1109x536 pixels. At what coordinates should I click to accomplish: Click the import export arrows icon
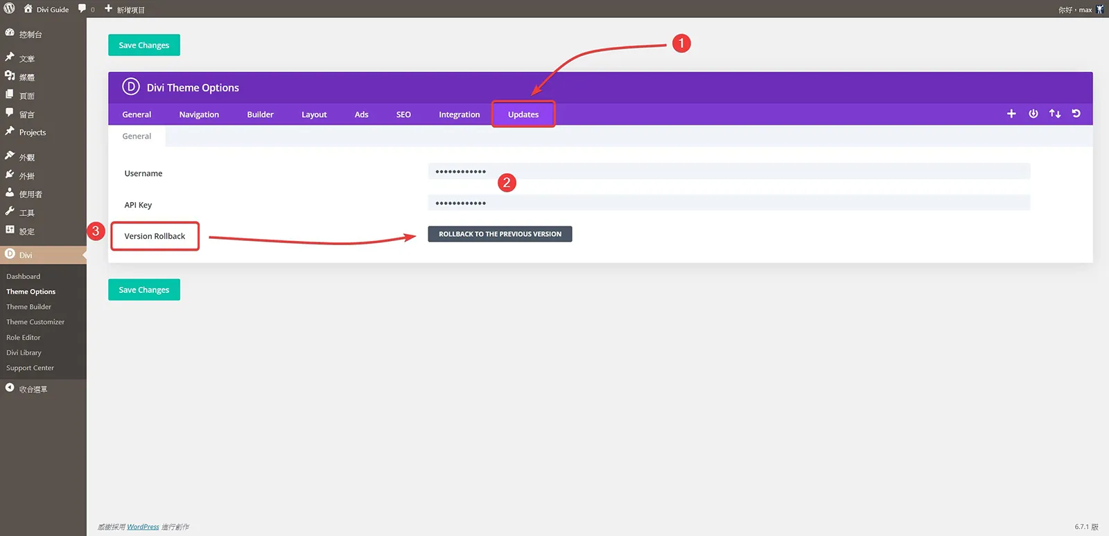click(x=1055, y=114)
